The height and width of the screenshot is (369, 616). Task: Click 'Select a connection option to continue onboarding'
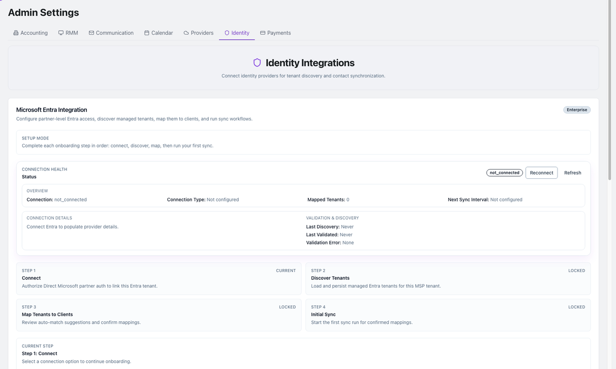(76, 361)
